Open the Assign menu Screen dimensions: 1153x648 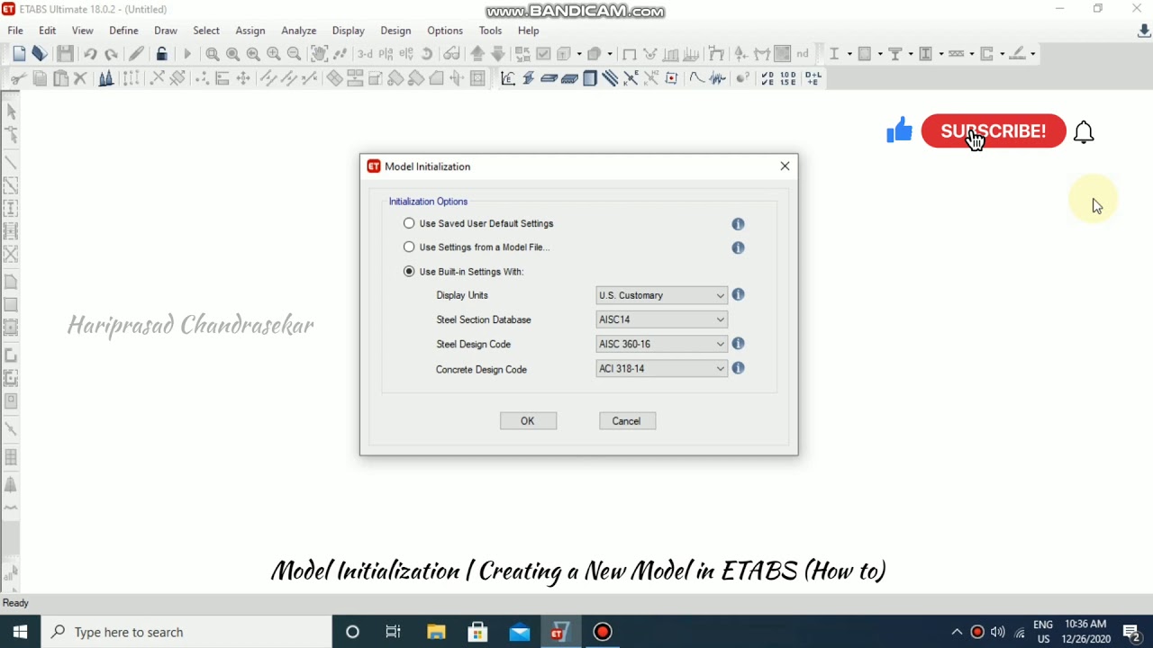click(x=250, y=31)
